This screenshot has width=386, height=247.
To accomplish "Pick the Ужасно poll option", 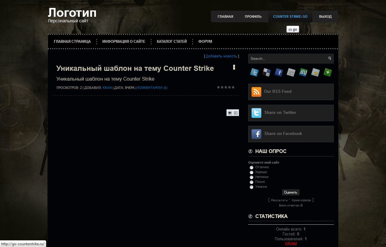I will point(252,187).
